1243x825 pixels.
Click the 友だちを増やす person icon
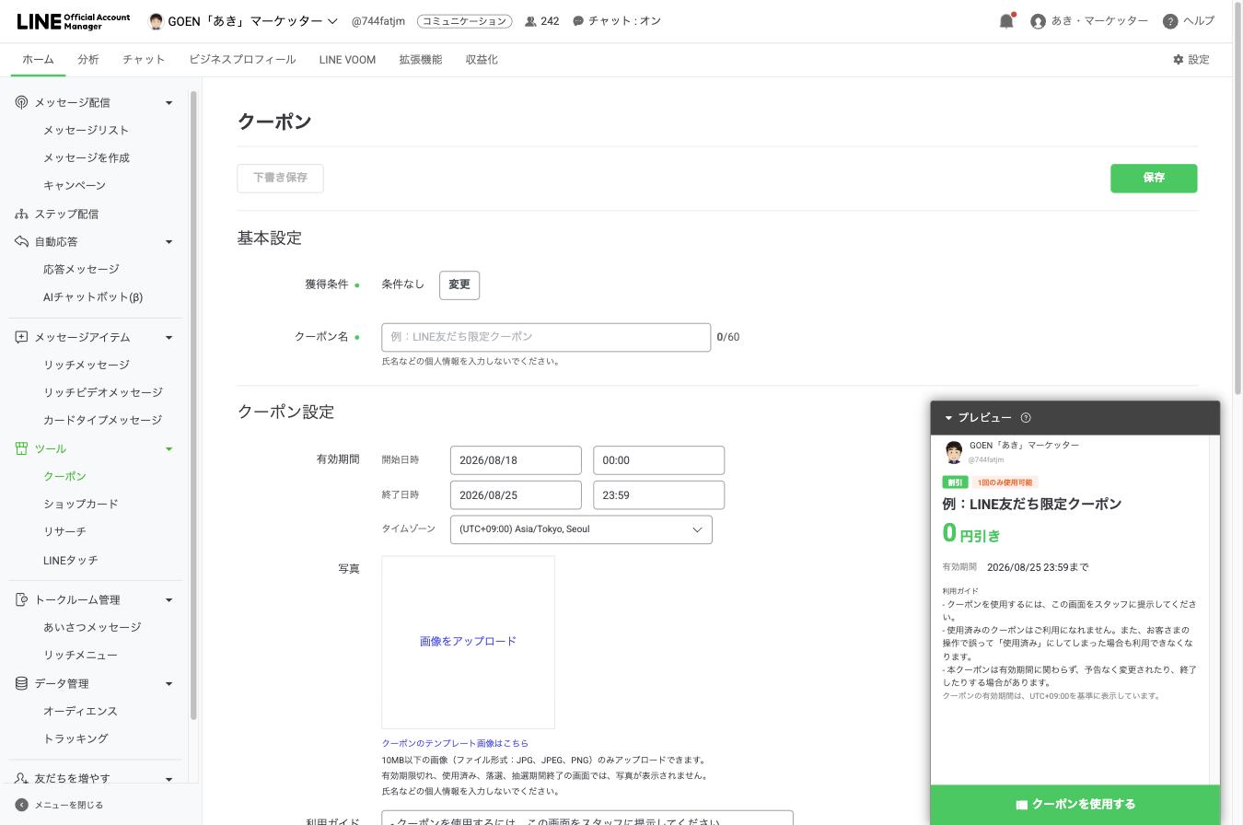21,778
